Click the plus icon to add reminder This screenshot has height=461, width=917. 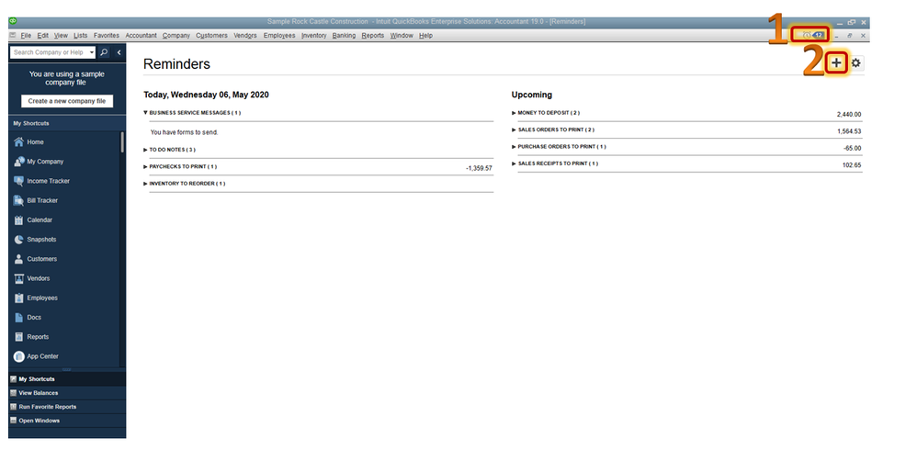pos(836,63)
